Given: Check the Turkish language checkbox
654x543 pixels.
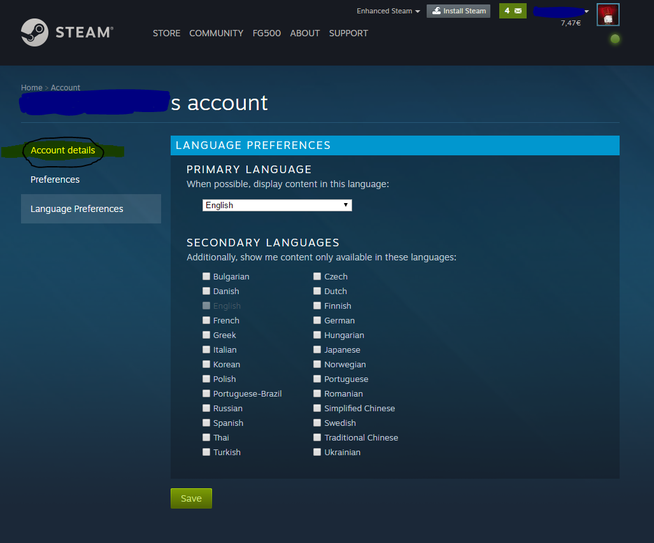Looking at the screenshot, I should pos(206,452).
